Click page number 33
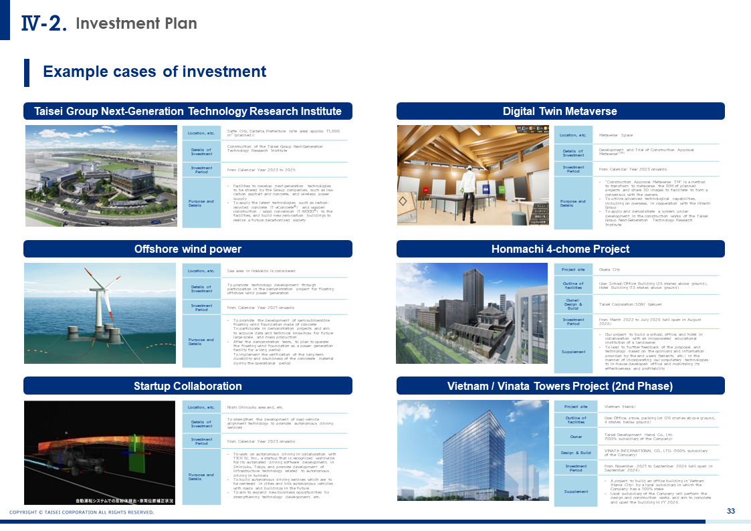This screenshot has width=751, height=531. point(731,511)
